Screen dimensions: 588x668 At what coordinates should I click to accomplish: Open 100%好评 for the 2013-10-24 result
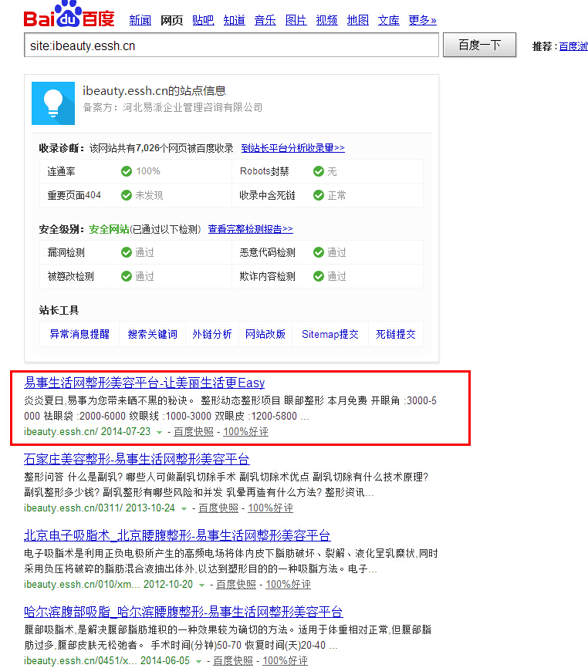[x=271, y=508]
